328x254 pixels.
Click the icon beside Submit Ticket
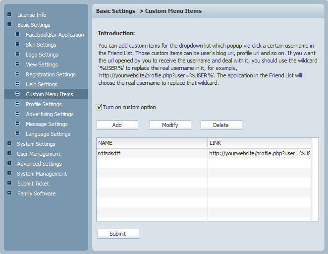click(9, 183)
